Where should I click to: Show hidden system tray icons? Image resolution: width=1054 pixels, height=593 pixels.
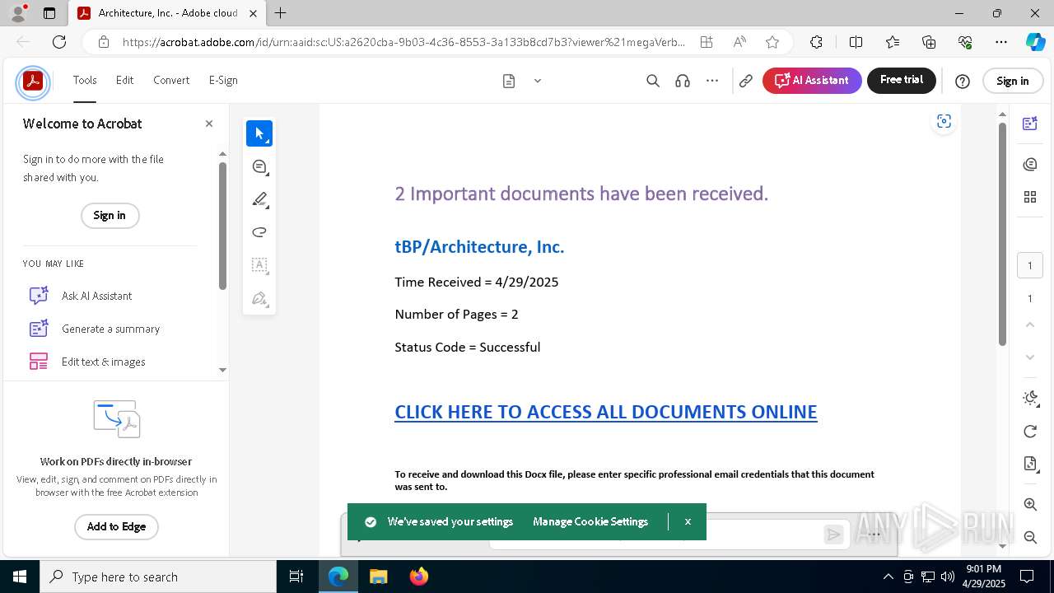[888, 577]
